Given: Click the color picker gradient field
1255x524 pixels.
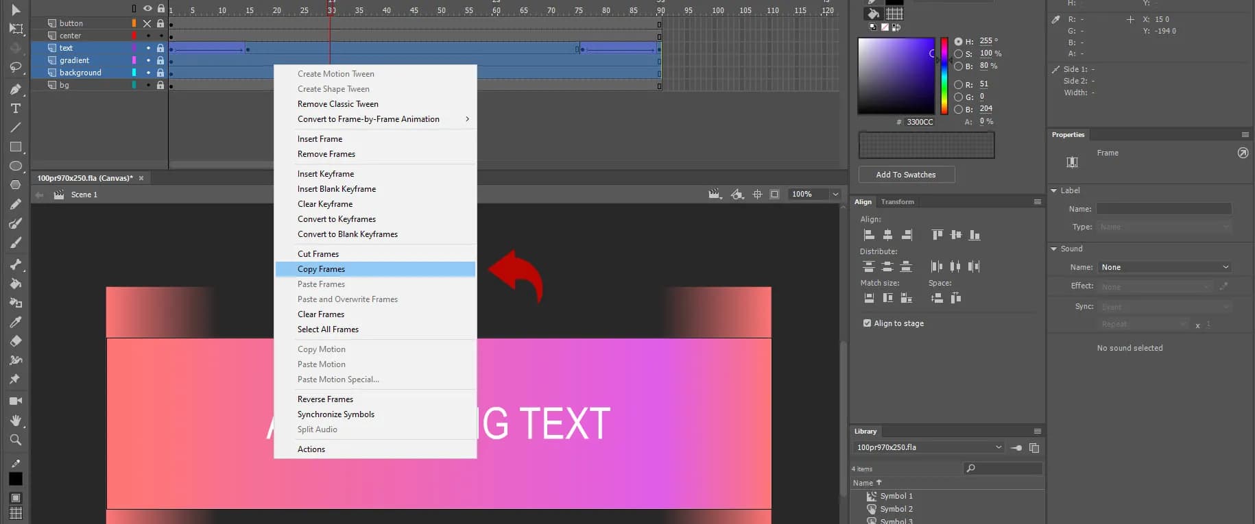Looking at the screenshot, I should (x=896, y=75).
